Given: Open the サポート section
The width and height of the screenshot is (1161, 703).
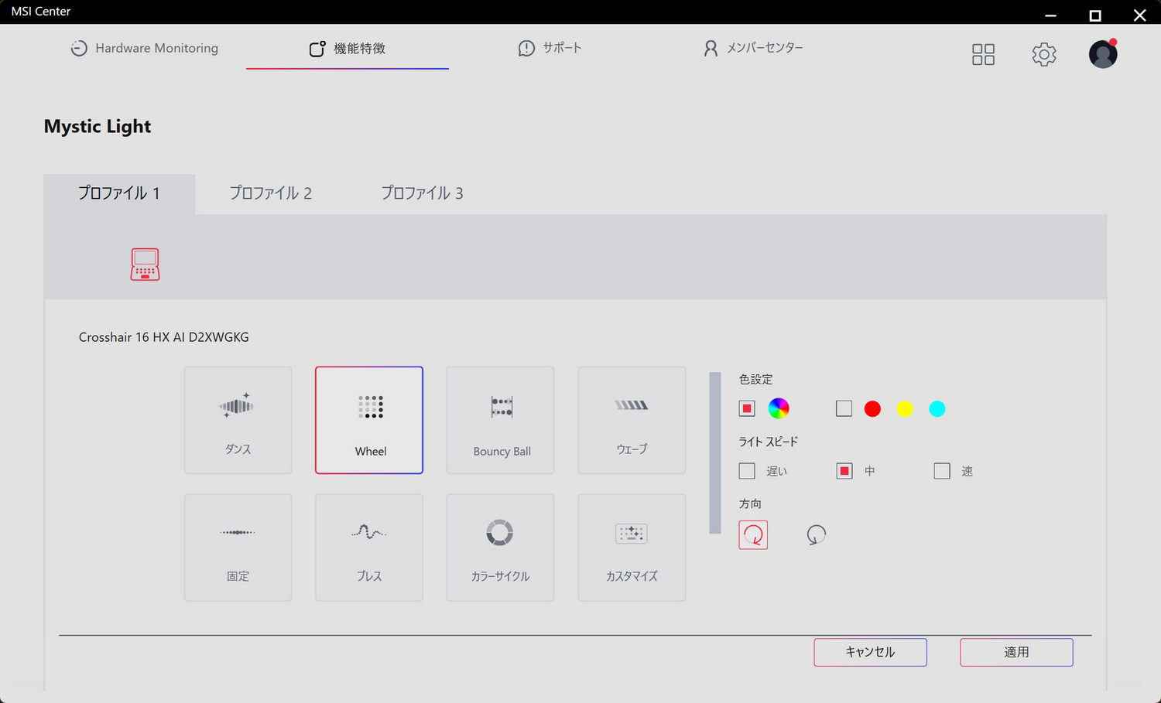Looking at the screenshot, I should (x=550, y=48).
